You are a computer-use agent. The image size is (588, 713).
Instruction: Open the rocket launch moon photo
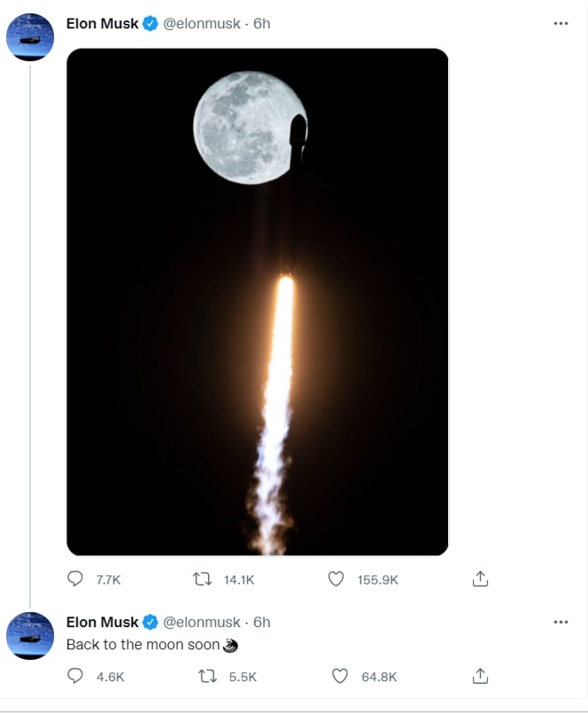click(x=258, y=302)
